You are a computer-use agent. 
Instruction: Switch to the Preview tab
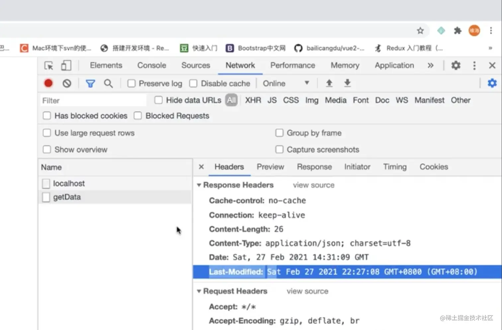point(270,167)
